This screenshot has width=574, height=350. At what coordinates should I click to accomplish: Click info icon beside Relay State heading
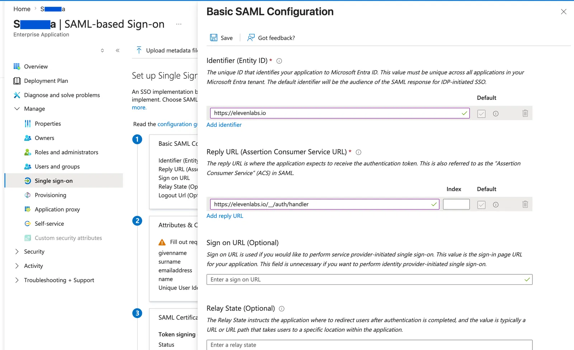[282, 309]
